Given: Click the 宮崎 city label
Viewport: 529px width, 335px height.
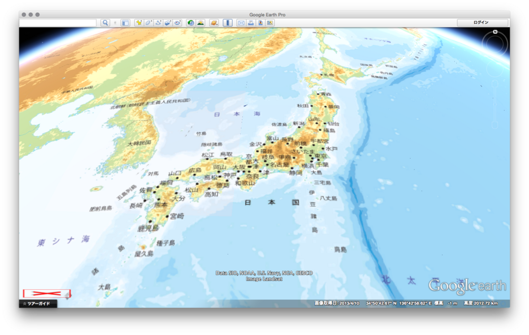Looking at the screenshot, I should pos(177,216).
